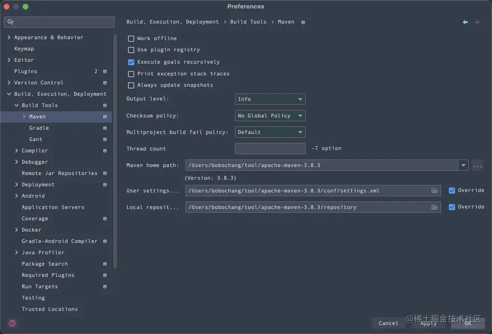Select Keymap in settings tree
Screen dimensions: 492x334
(x=24, y=49)
